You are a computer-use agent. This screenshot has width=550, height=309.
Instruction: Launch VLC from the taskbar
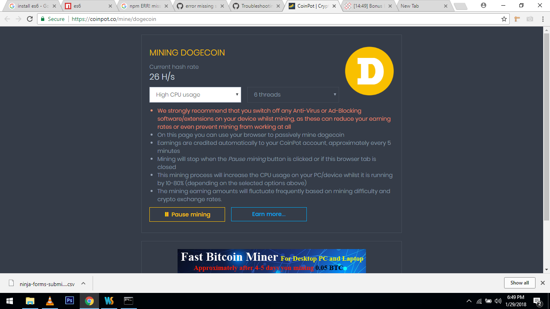pyautogui.click(x=50, y=301)
